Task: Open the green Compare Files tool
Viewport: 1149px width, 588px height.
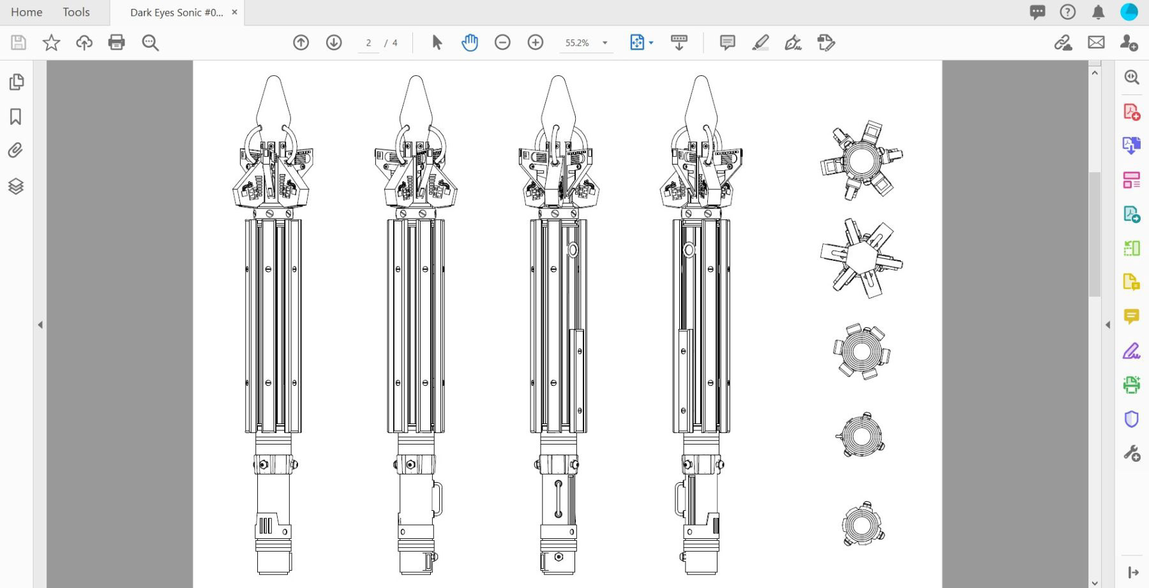Action: tap(1132, 248)
